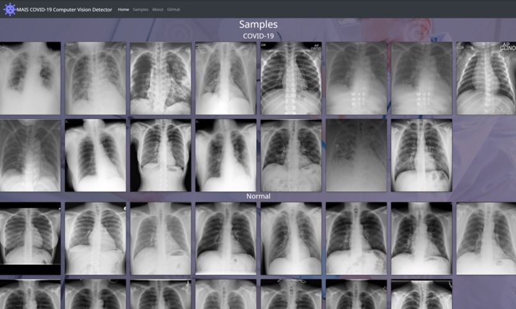This screenshot has width=516, height=309.
Task: Select eighth X-ray in first Normal row
Action: (x=486, y=239)
